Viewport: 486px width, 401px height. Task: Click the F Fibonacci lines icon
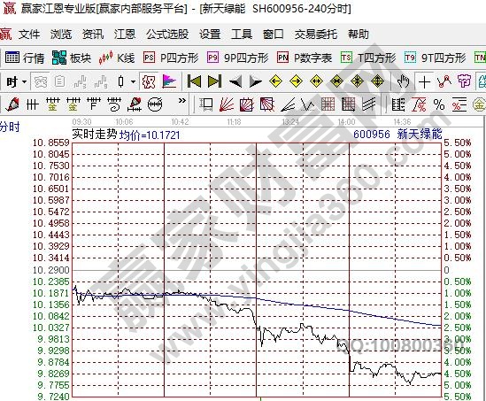point(94,104)
